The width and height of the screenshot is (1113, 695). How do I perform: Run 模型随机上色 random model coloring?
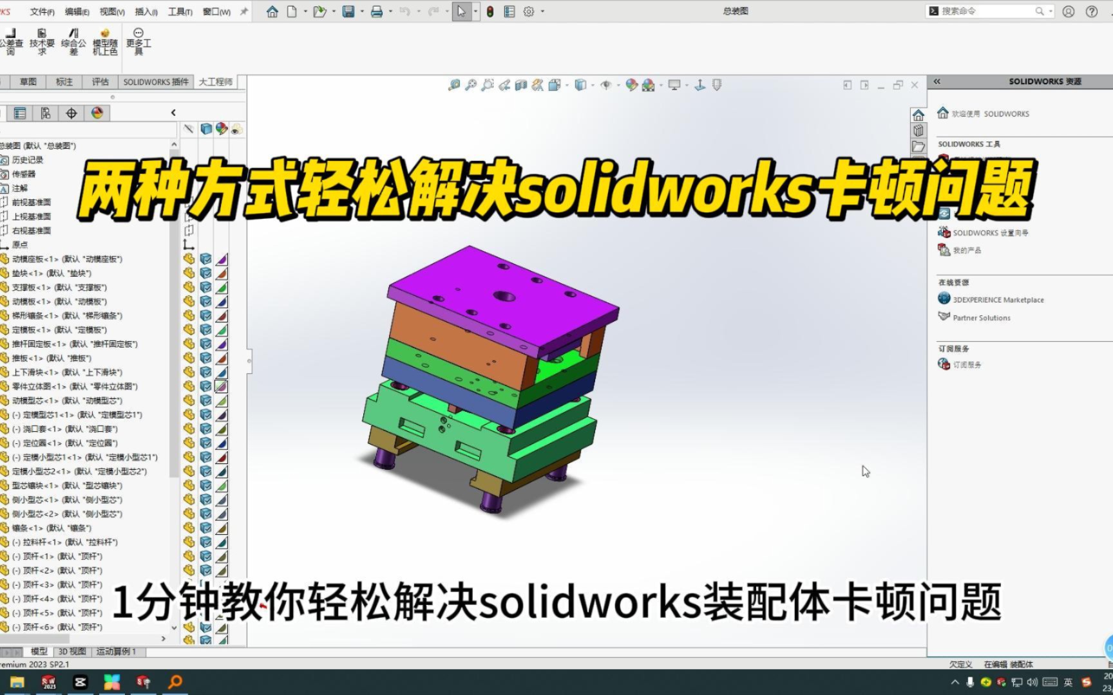pyautogui.click(x=105, y=42)
